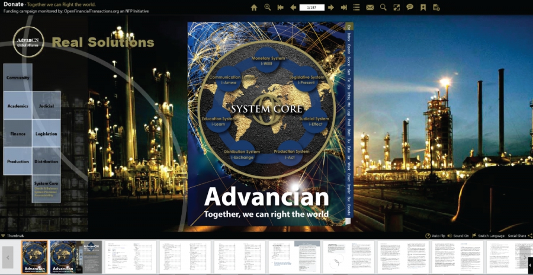Open the second page thumbnail
Screen dimensions: 533x275
click(x=75, y=257)
